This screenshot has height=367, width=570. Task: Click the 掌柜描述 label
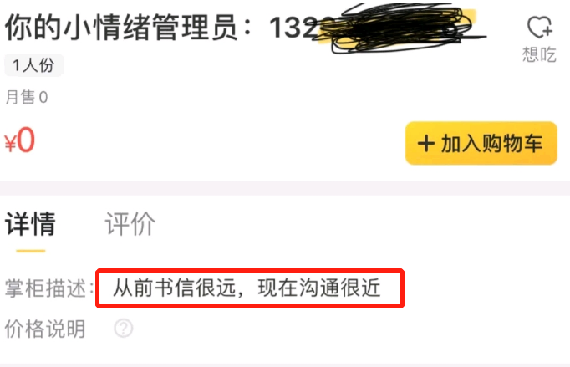point(45,288)
